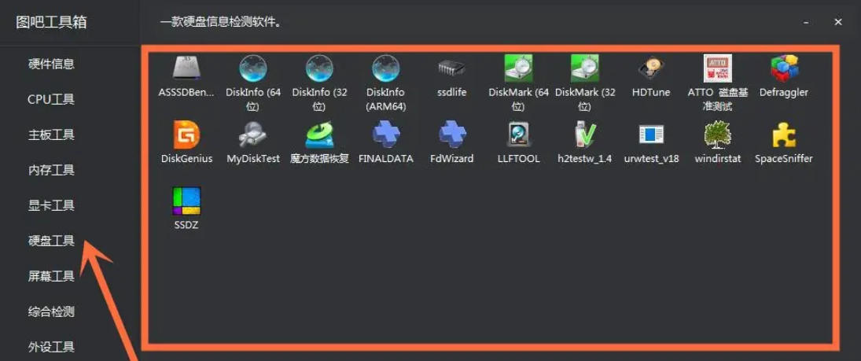
Task: Switch to CPU工具 category
Action: tap(51, 99)
